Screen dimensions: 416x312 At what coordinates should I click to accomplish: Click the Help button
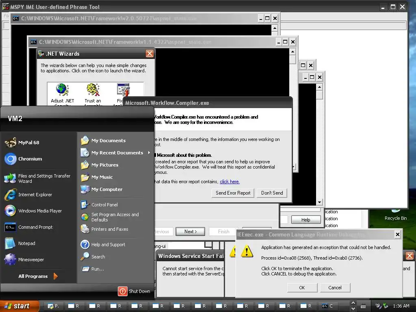[x=305, y=220]
